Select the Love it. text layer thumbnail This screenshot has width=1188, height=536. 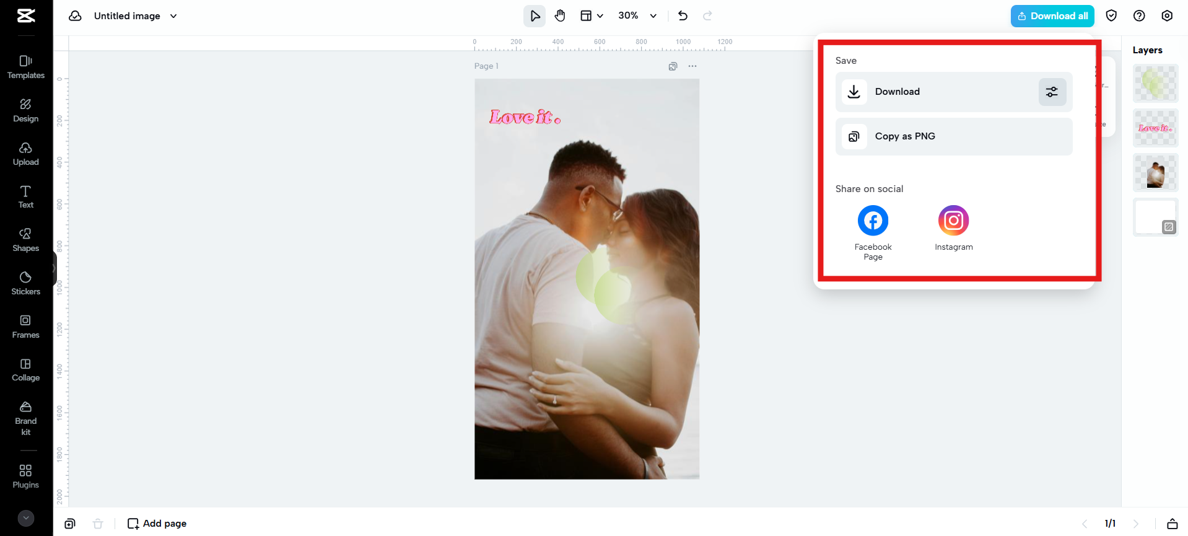coord(1155,128)
